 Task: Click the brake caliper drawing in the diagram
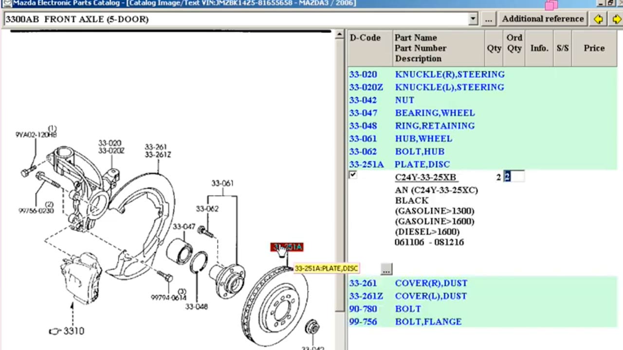[81, 279]
